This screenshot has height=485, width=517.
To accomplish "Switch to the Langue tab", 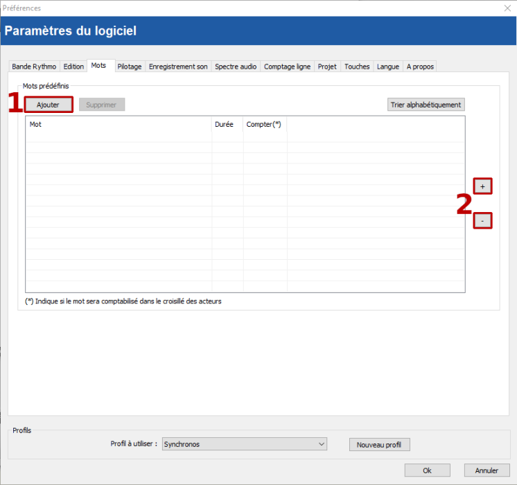I will pos(387,67).
